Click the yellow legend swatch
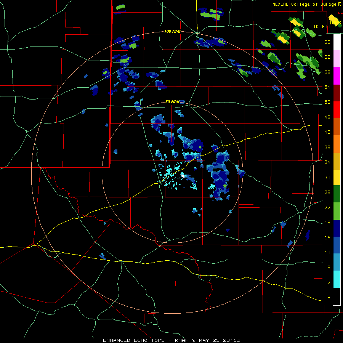343x343 pixels. 337,178
